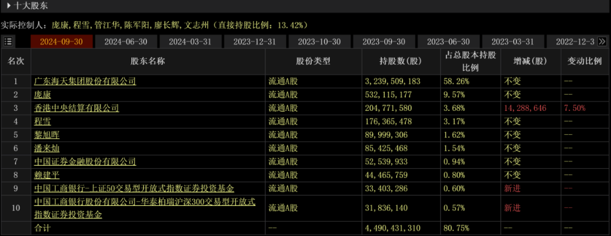Open the 2023-10-30 report tab
This screenshot has width=611, height=236.
[320, 42]
